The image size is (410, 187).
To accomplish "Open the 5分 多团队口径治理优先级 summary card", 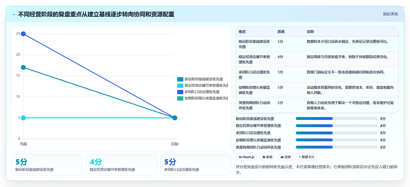I will 196,165.
